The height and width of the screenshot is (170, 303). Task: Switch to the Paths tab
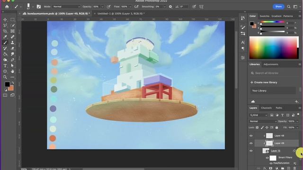pos(279,108)
